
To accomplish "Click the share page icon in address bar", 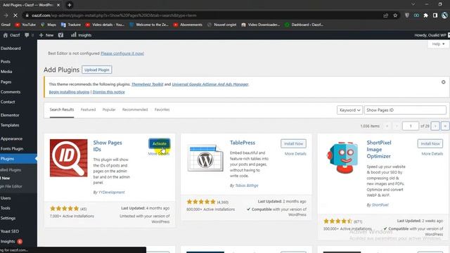I will point(386,15).
